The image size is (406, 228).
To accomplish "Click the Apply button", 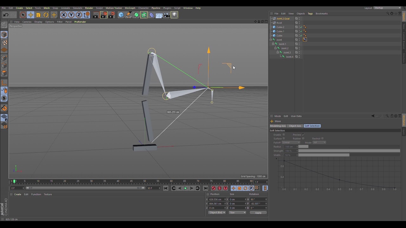I will [258, 213].
